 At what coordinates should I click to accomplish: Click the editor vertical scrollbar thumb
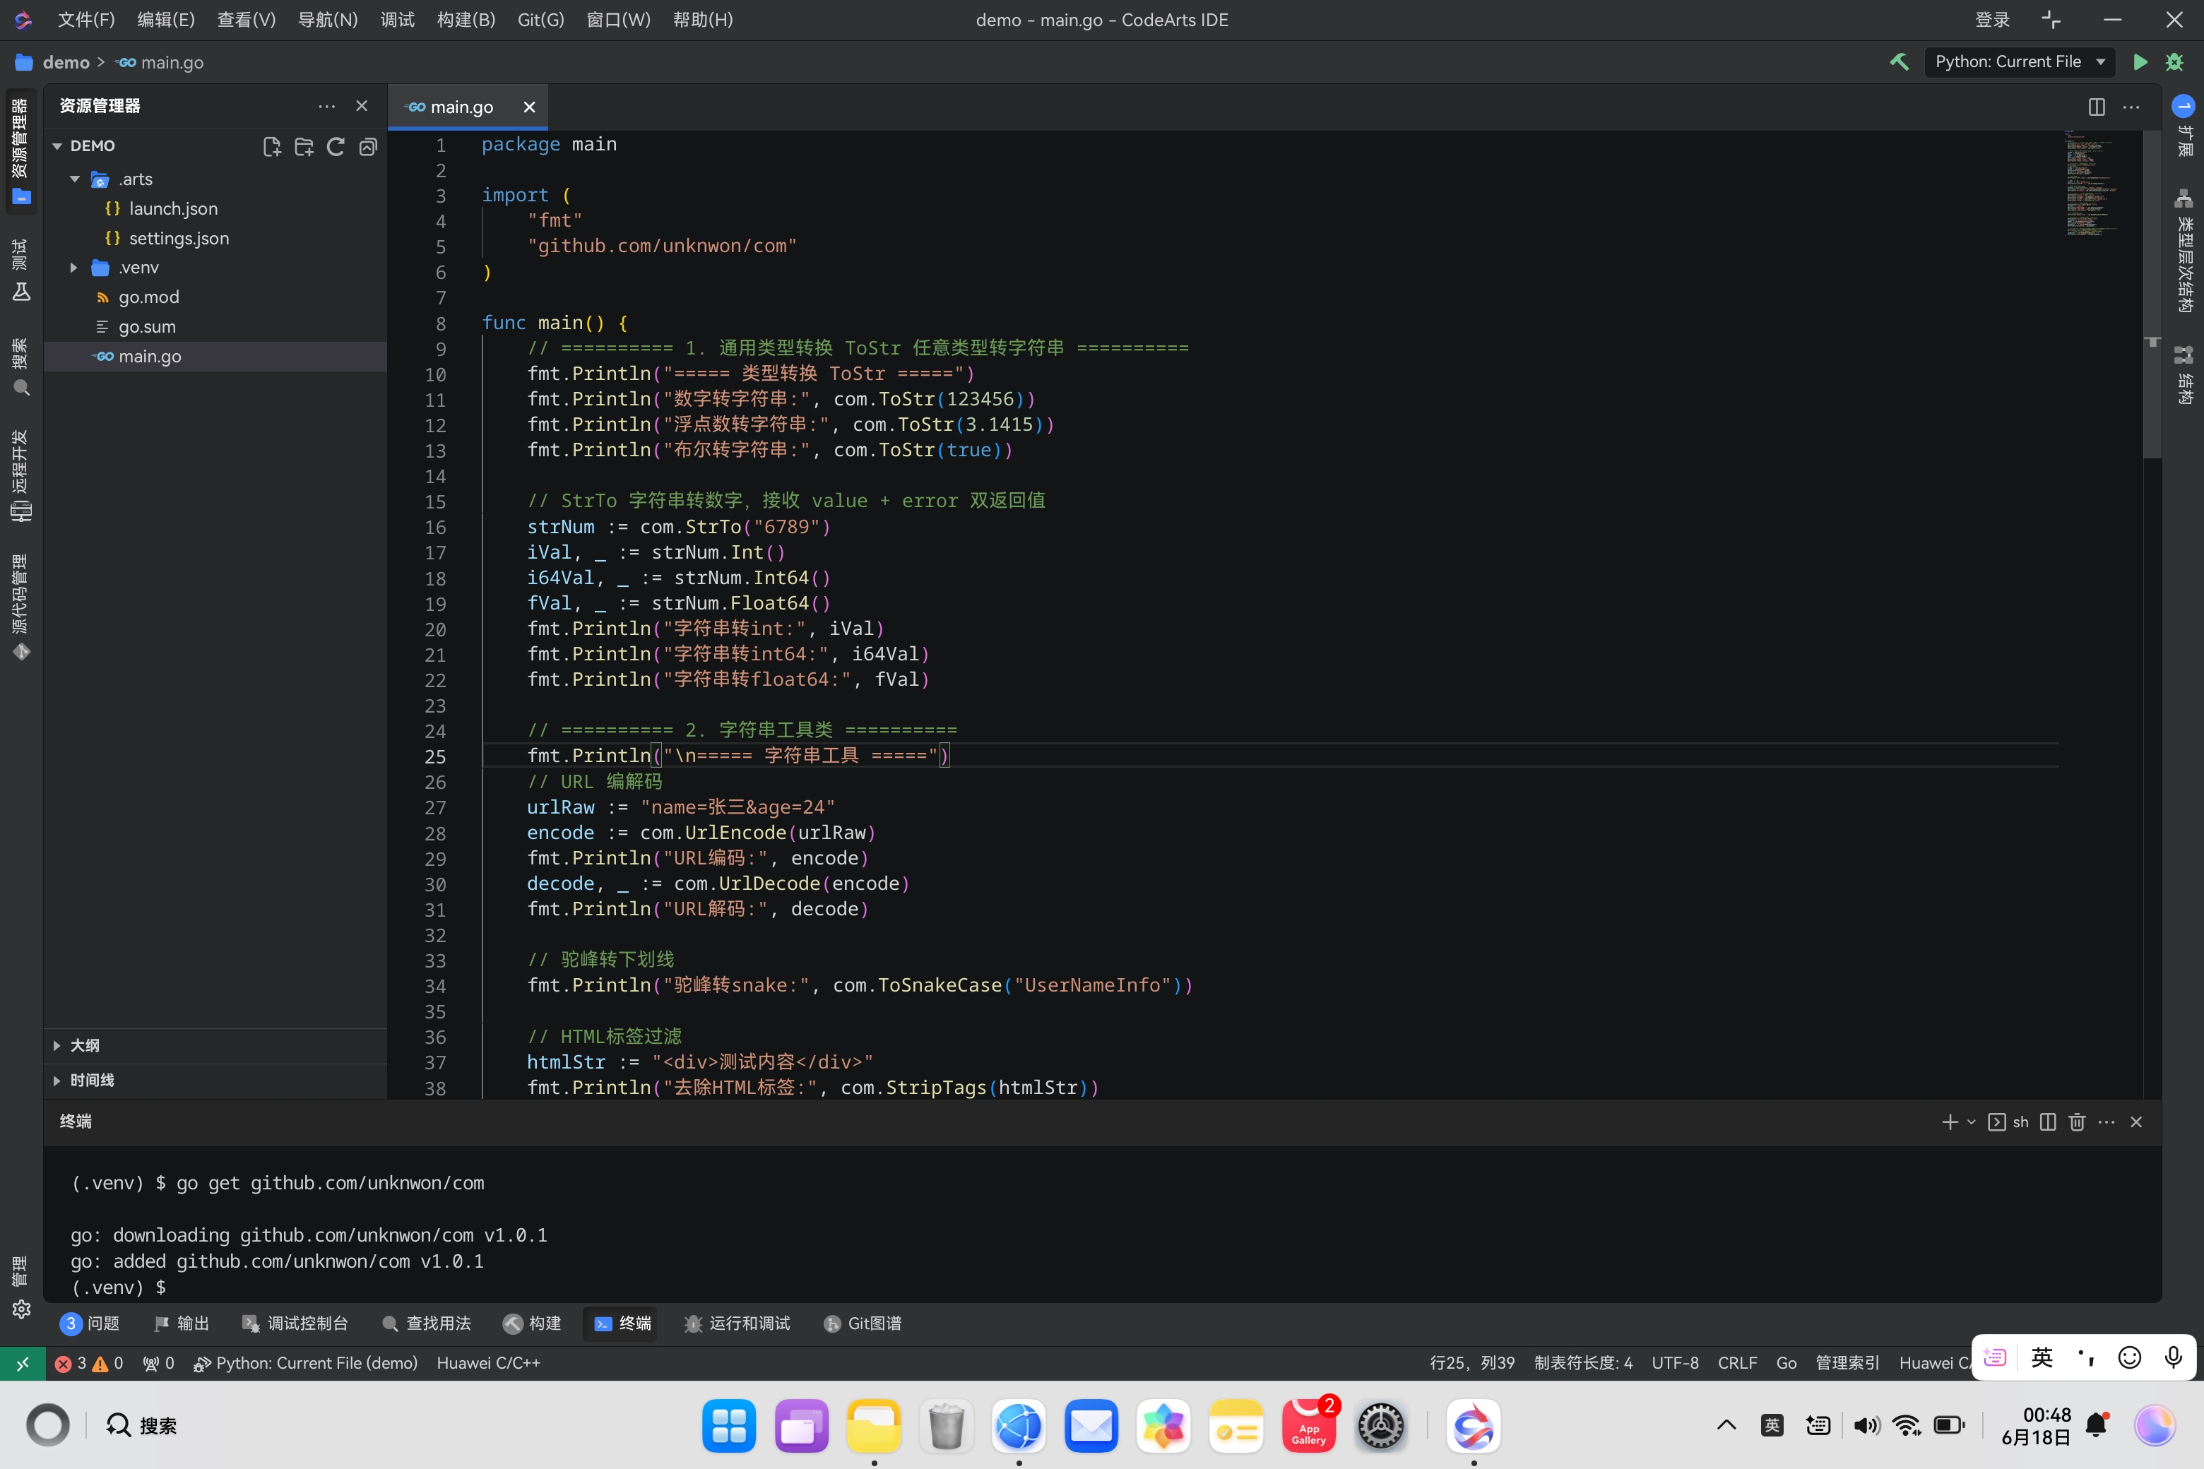2152,295
